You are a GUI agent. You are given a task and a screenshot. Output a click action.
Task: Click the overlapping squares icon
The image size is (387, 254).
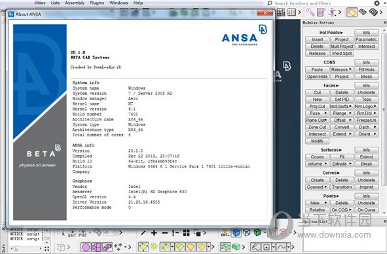coord(197,233)
